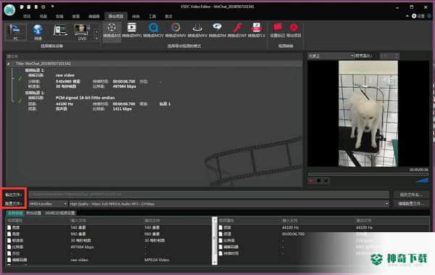This screenshot has width=435, height=275.
Task: Toggle the video track 1 green checkmark
Action: tap(20, 78)
